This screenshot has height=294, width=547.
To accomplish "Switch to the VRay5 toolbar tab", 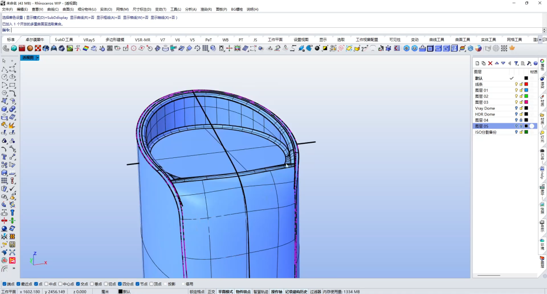I will tap(89, 39).
